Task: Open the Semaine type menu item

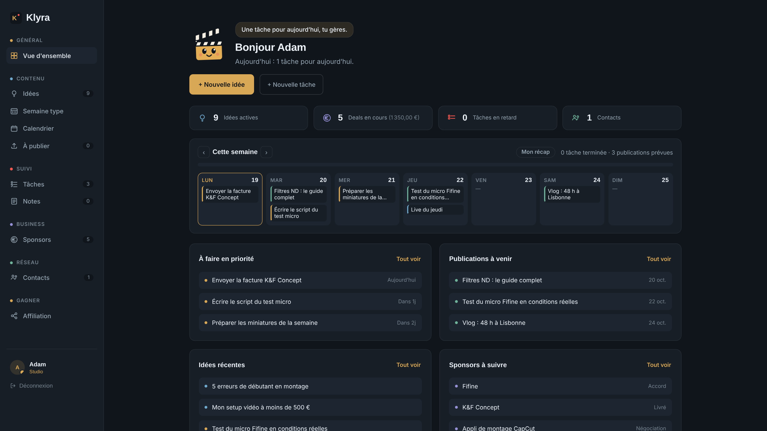Action: point(51,111)
